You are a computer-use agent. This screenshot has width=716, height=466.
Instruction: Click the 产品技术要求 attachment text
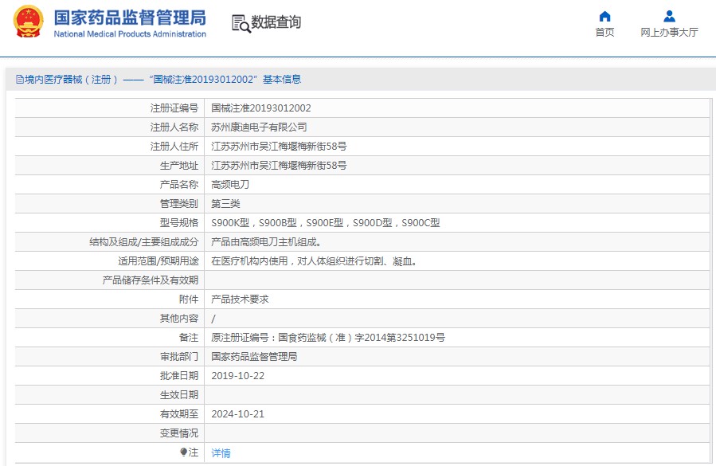tap(240, 300)
